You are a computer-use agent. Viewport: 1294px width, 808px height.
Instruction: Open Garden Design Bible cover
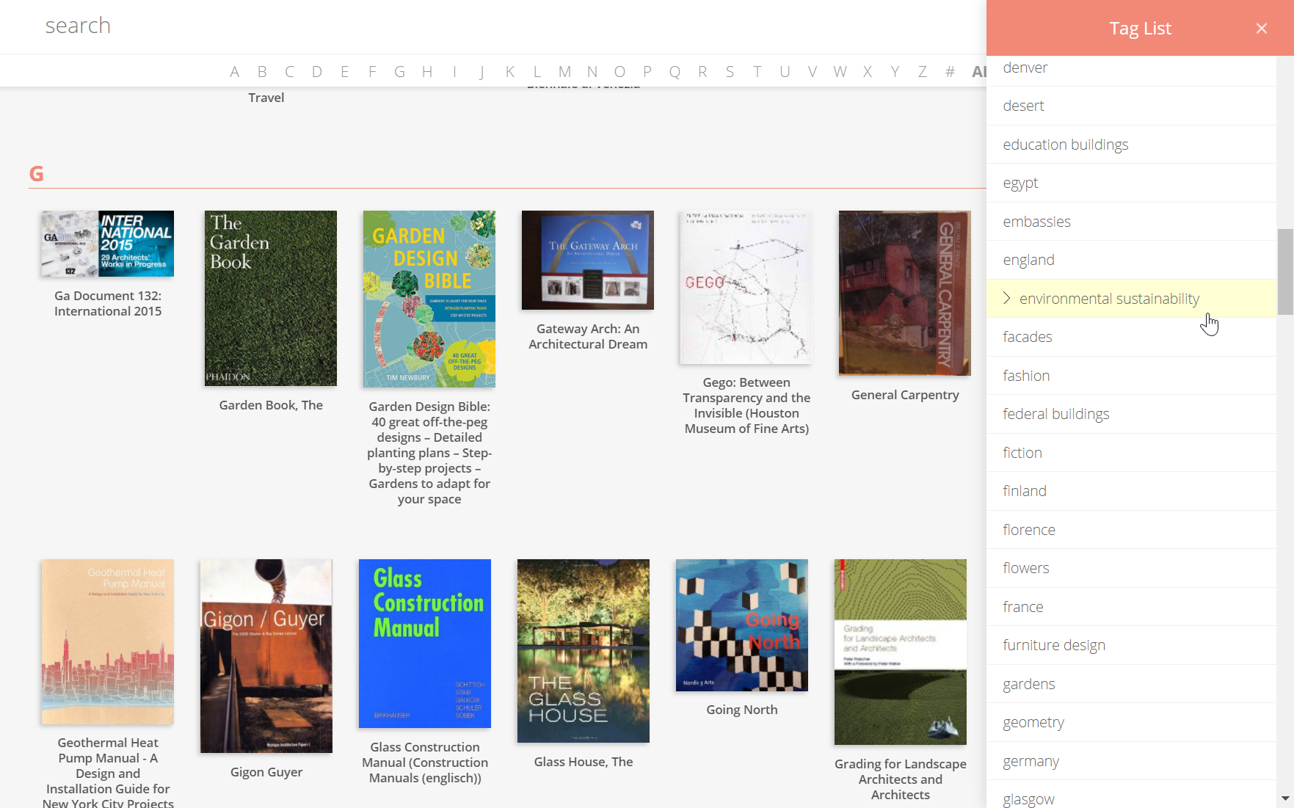pyautogui.click(x=429, y=299)
